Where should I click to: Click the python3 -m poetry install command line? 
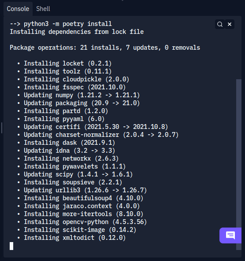pyautogui.click(x=61, y=24)
